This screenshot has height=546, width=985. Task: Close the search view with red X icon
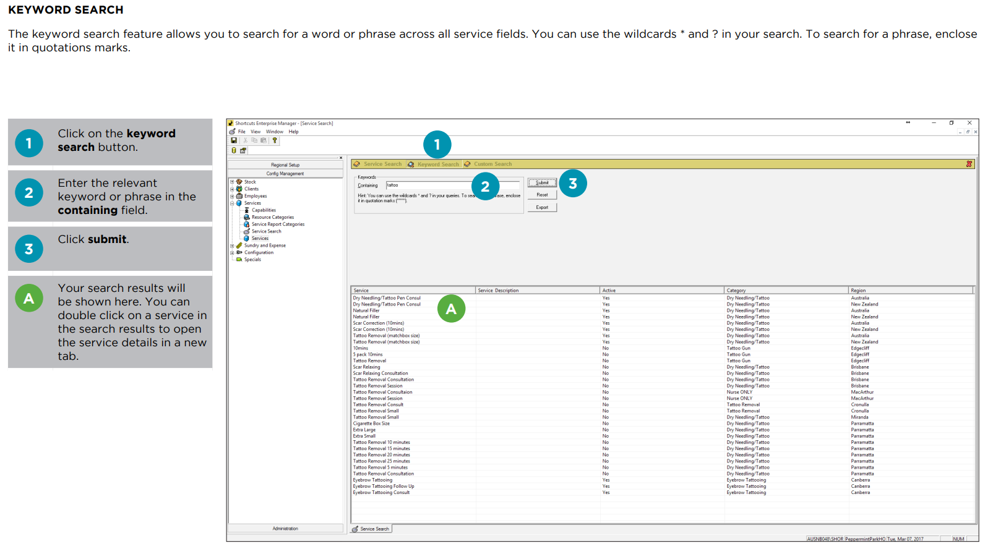[969, 164]
